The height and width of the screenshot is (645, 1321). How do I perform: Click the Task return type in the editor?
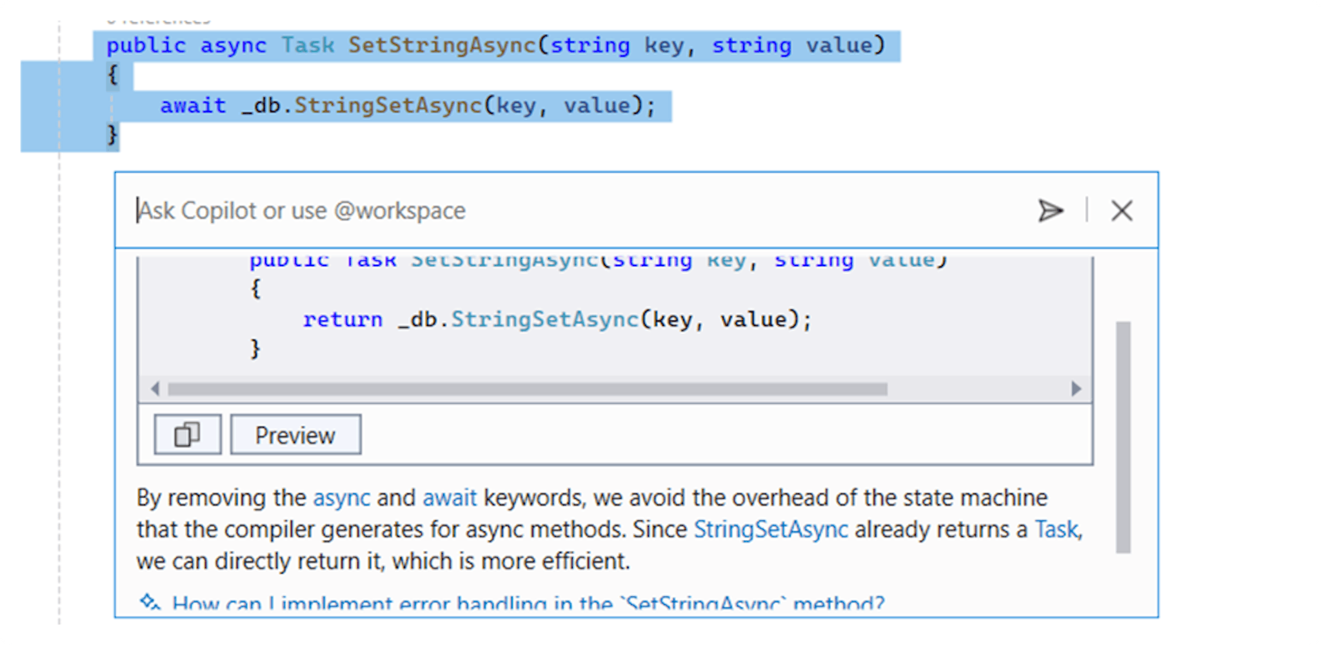tap(308, 46)
